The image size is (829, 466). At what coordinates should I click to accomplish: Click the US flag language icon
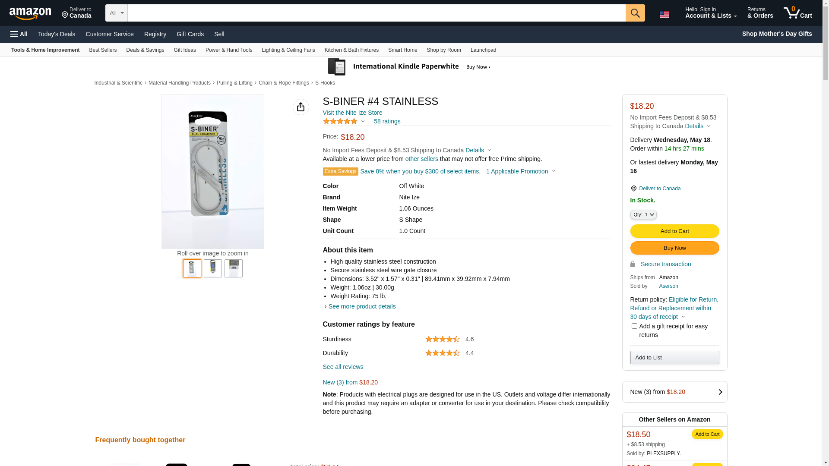[x=664, y=15]
